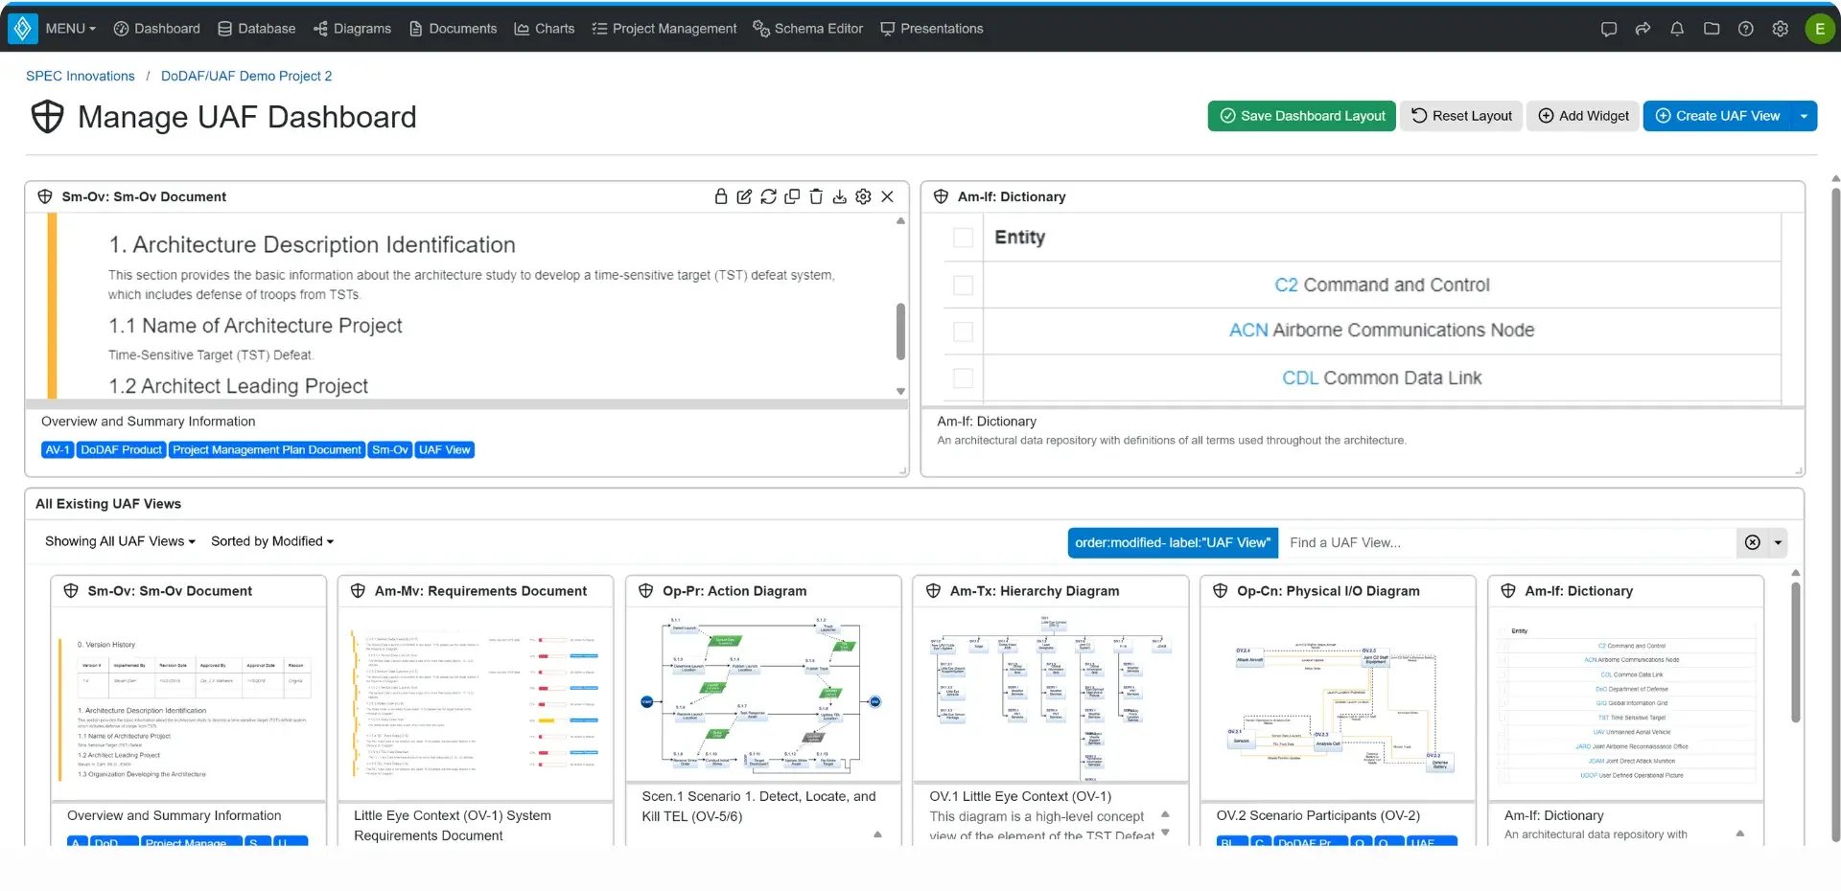Open the Showing All UAF Views dropdown
Image resolution: width=1841 pixels, height=891 pixels.
pyautogui.click(x=120, y=541)
